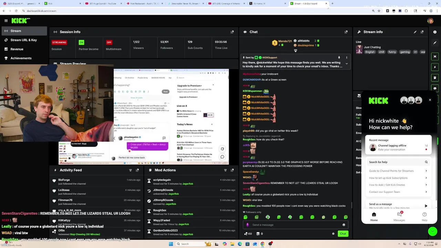Click search icon in Search for help
The width and height of the screenshot is (441, 248).
click(x=426, y=162)
